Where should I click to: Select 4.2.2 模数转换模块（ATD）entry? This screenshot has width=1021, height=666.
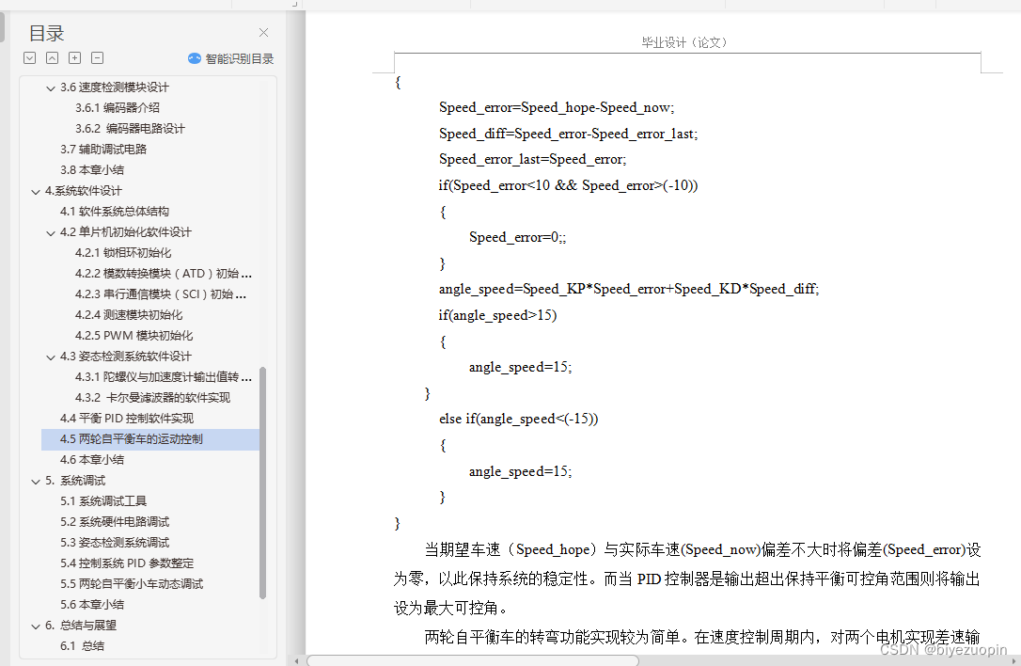click(164, 274)
